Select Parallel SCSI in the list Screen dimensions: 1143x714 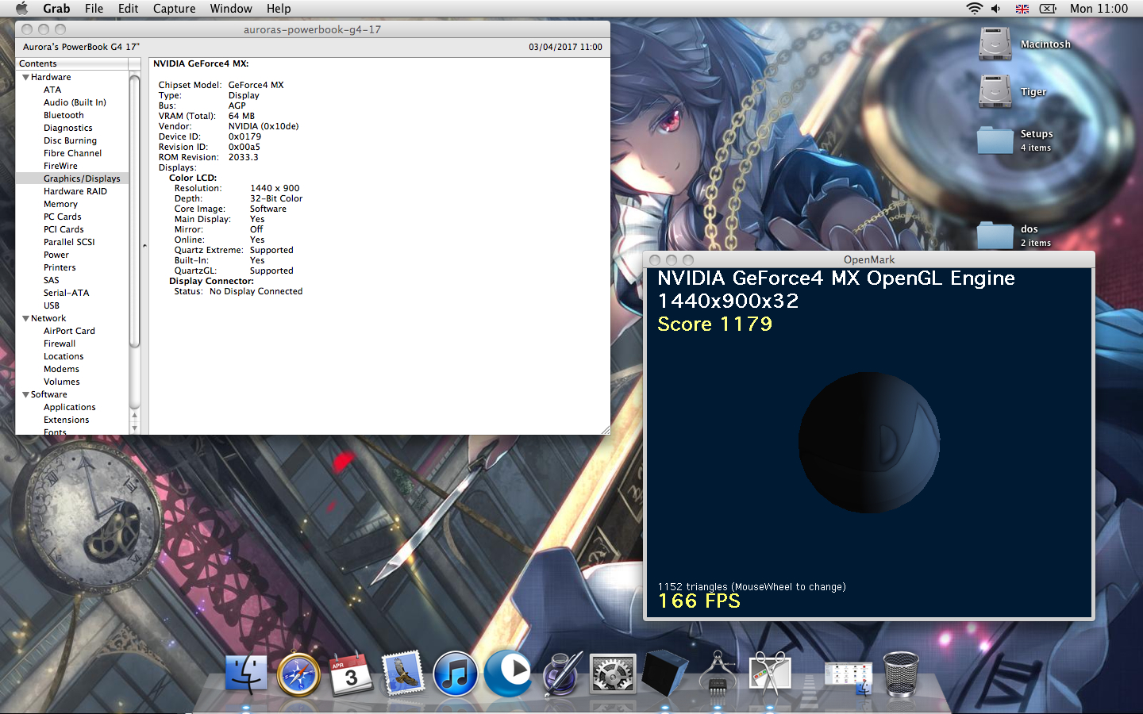69,242
